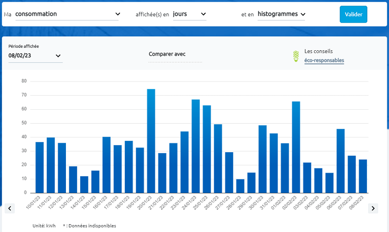Click the bar for 27/01/23

click(229, 173)
